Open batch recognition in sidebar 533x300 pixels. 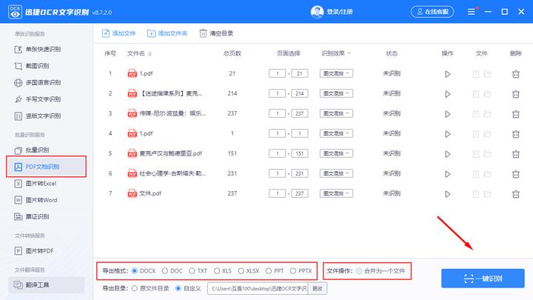[x=32, y=150]
